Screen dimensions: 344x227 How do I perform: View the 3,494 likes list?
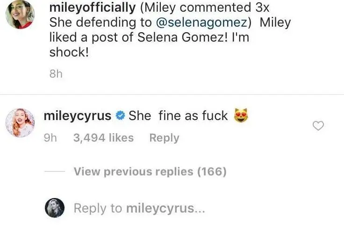pos(103,138)
